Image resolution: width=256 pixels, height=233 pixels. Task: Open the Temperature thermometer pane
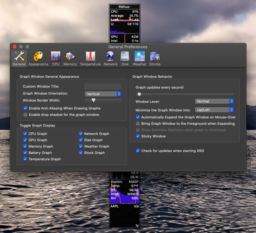click(90, 57)
